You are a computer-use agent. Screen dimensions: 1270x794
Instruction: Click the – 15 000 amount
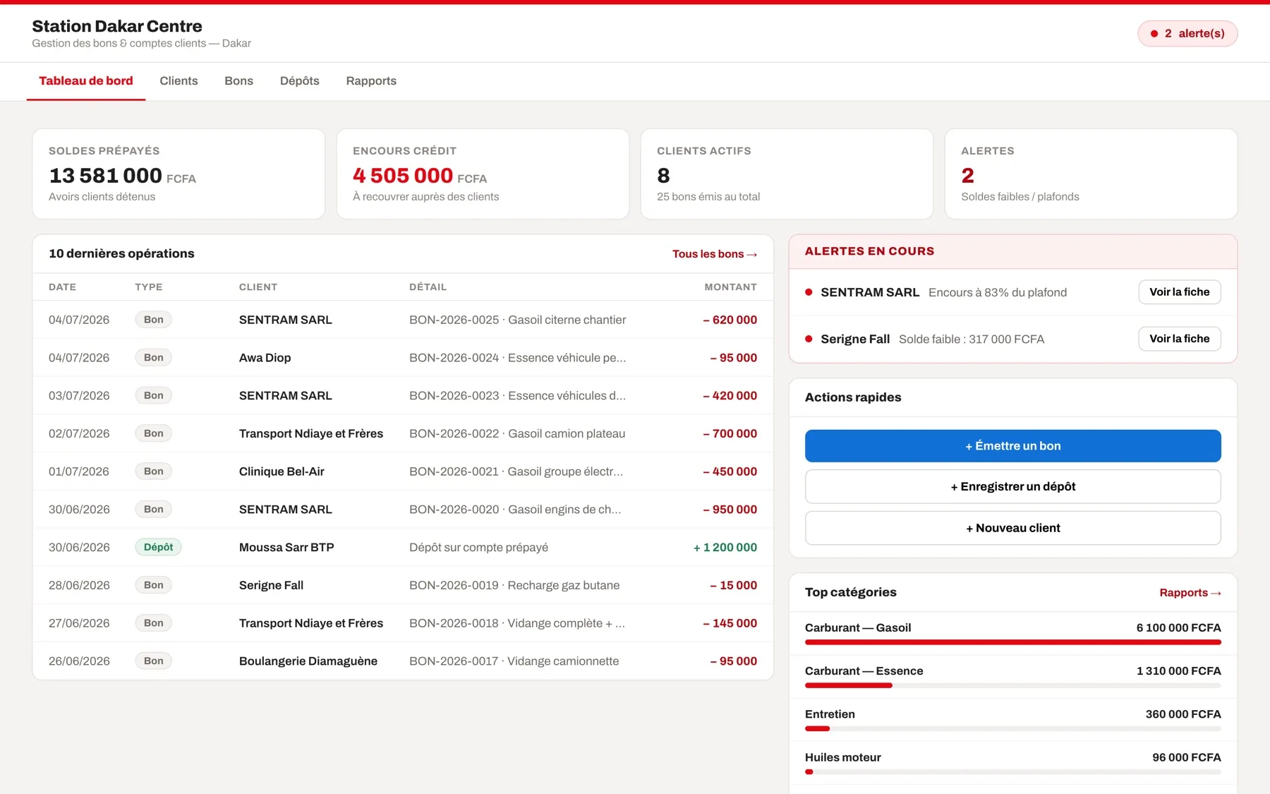coord(733,585)
